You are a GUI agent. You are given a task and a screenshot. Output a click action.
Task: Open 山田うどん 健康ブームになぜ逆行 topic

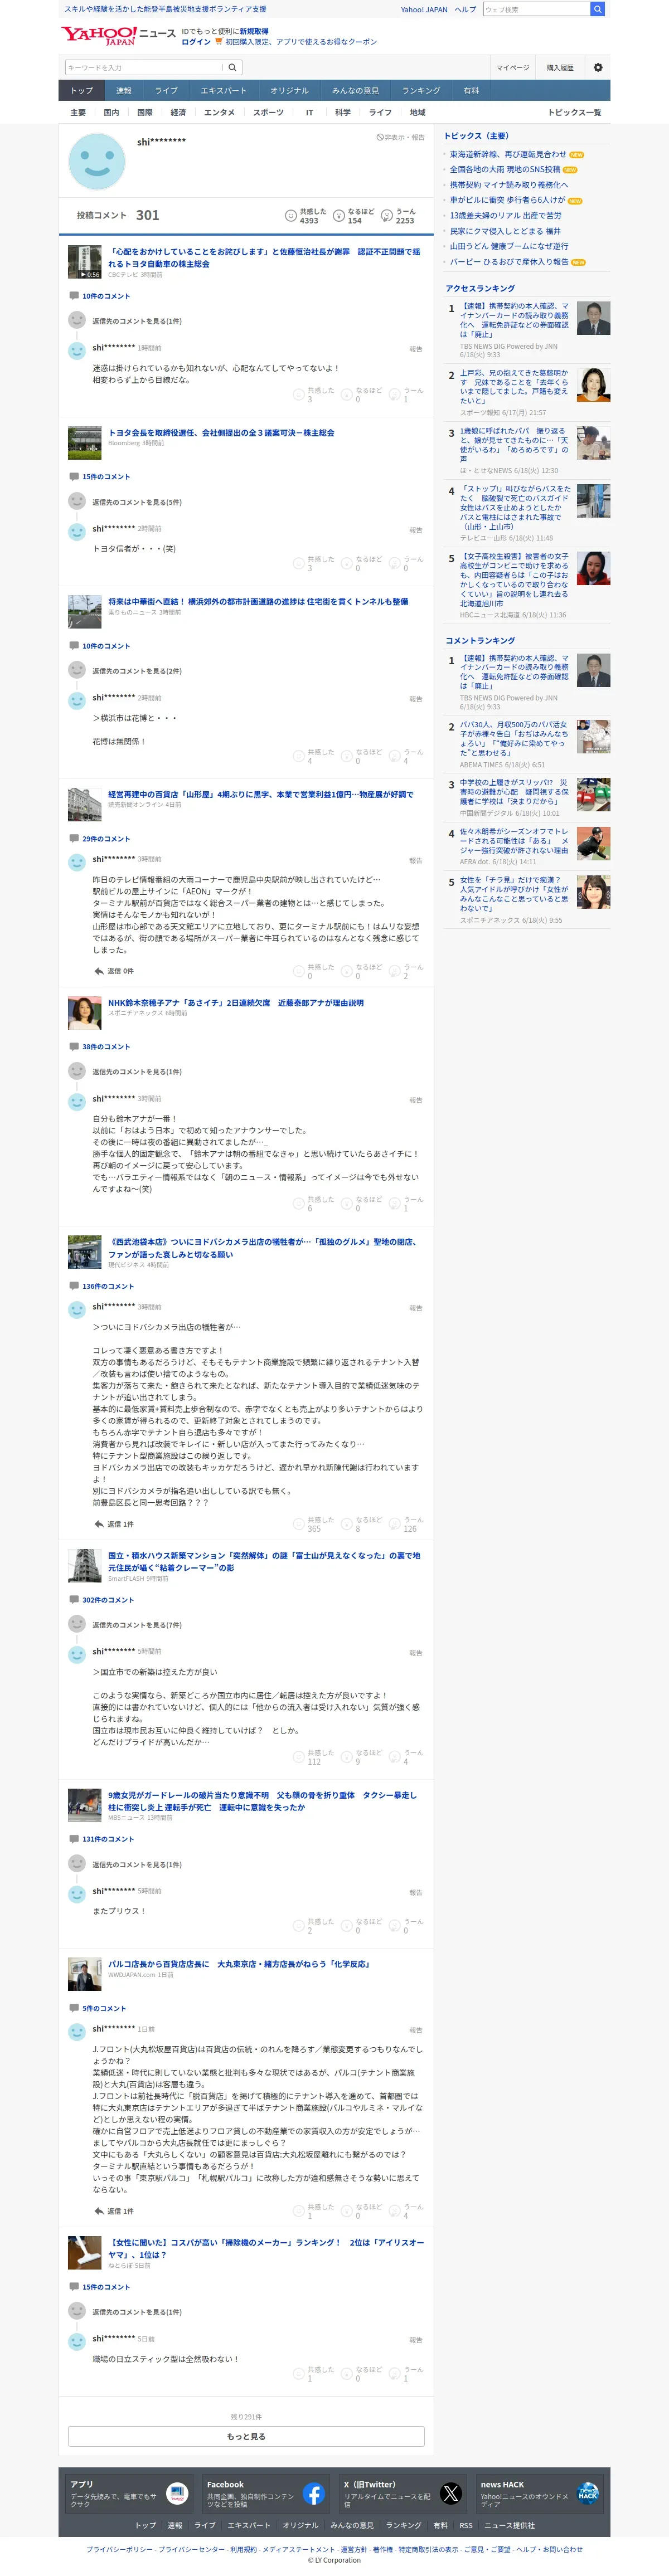(508, 246)
